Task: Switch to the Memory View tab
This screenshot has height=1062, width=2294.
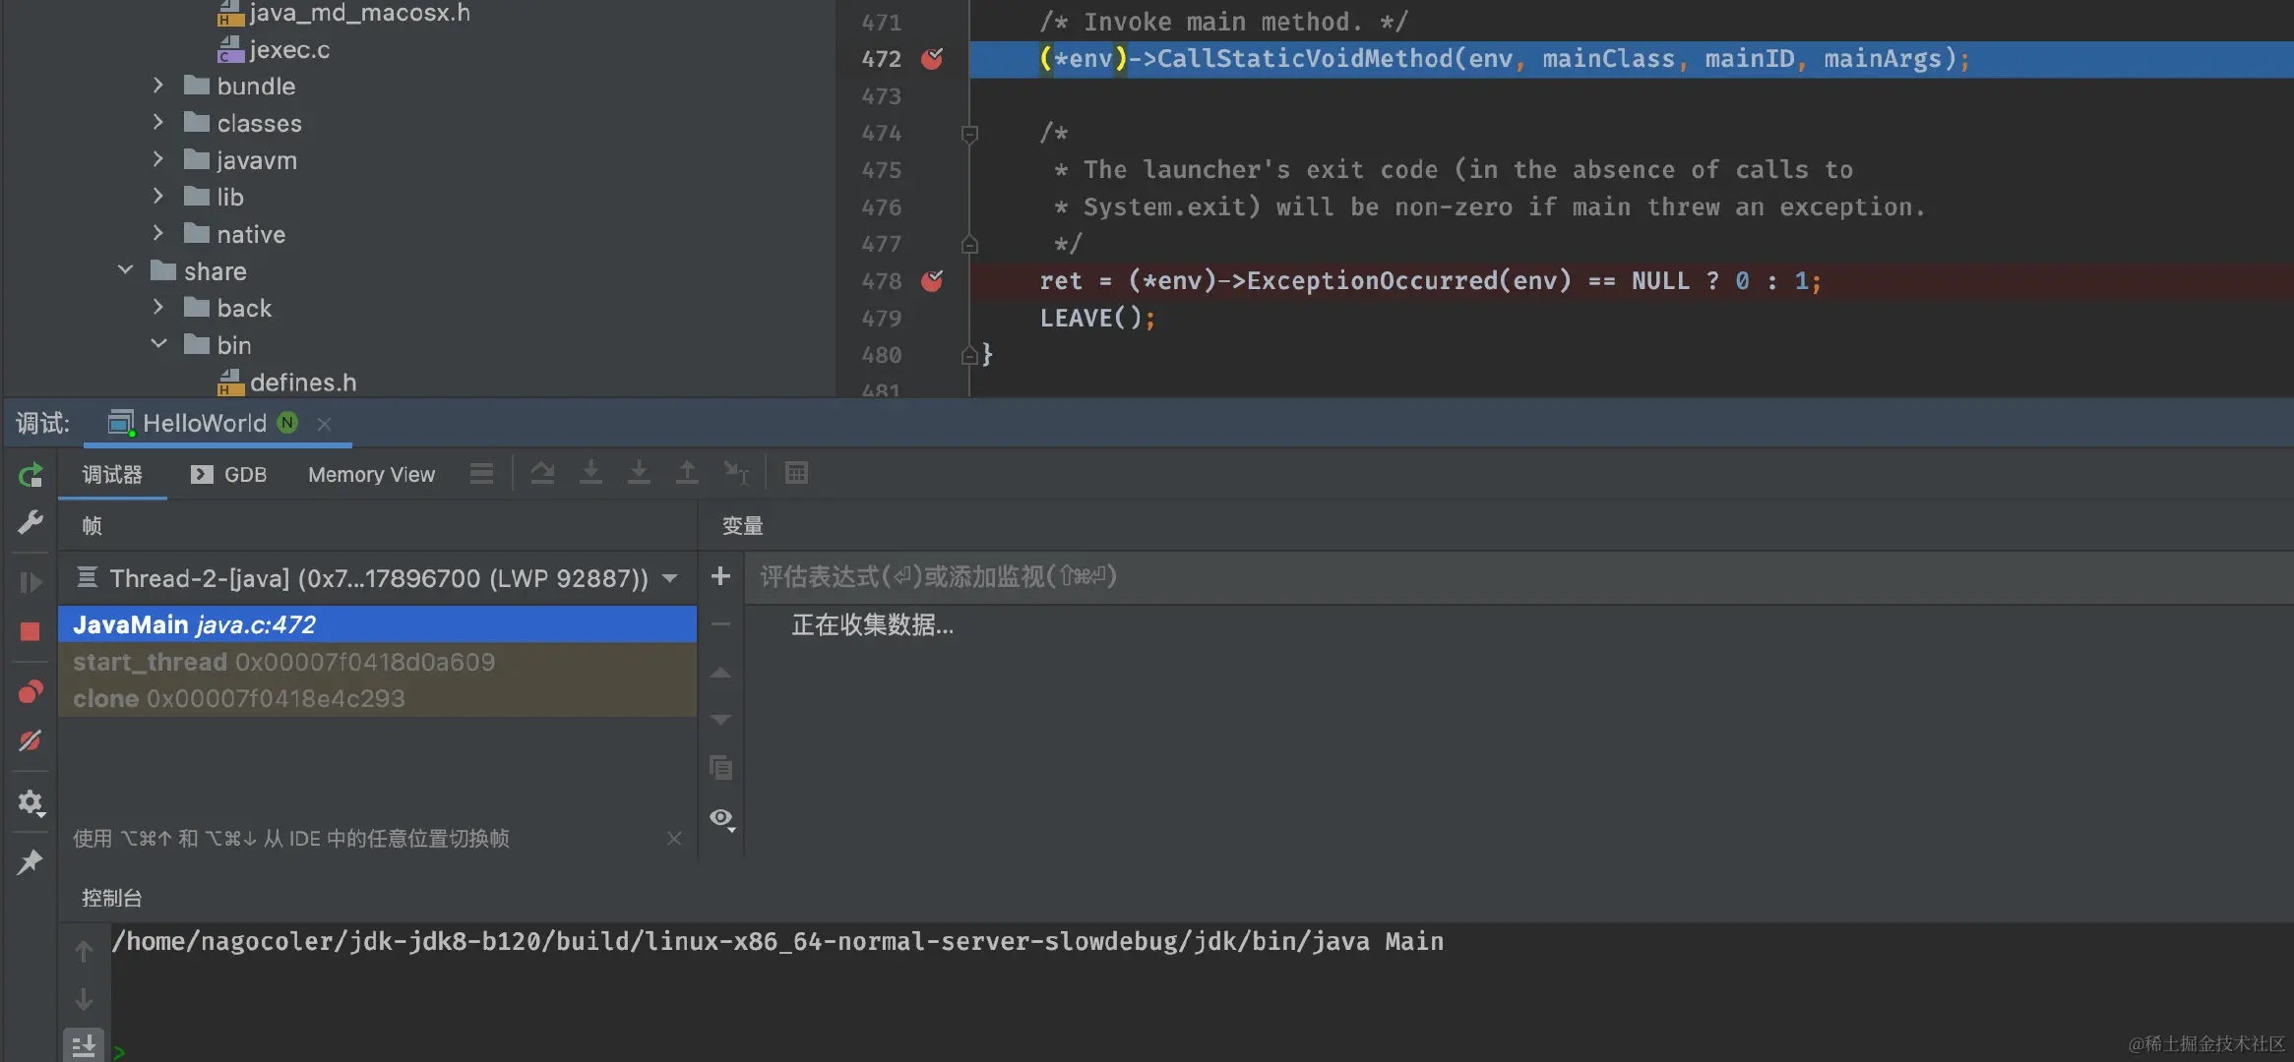Action: [x=371, y=475]
